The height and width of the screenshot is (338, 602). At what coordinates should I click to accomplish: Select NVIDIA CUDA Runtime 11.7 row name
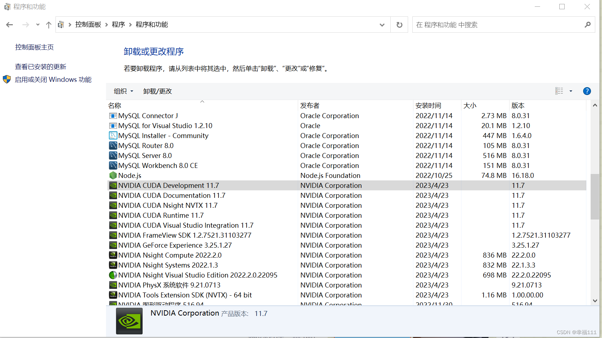(161, 215)
